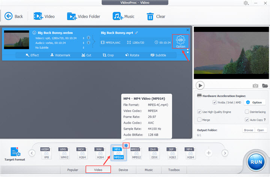Click the preview video area
This screenshot has height=177, width=270.
pyautogui.click(x=231, y=53)
